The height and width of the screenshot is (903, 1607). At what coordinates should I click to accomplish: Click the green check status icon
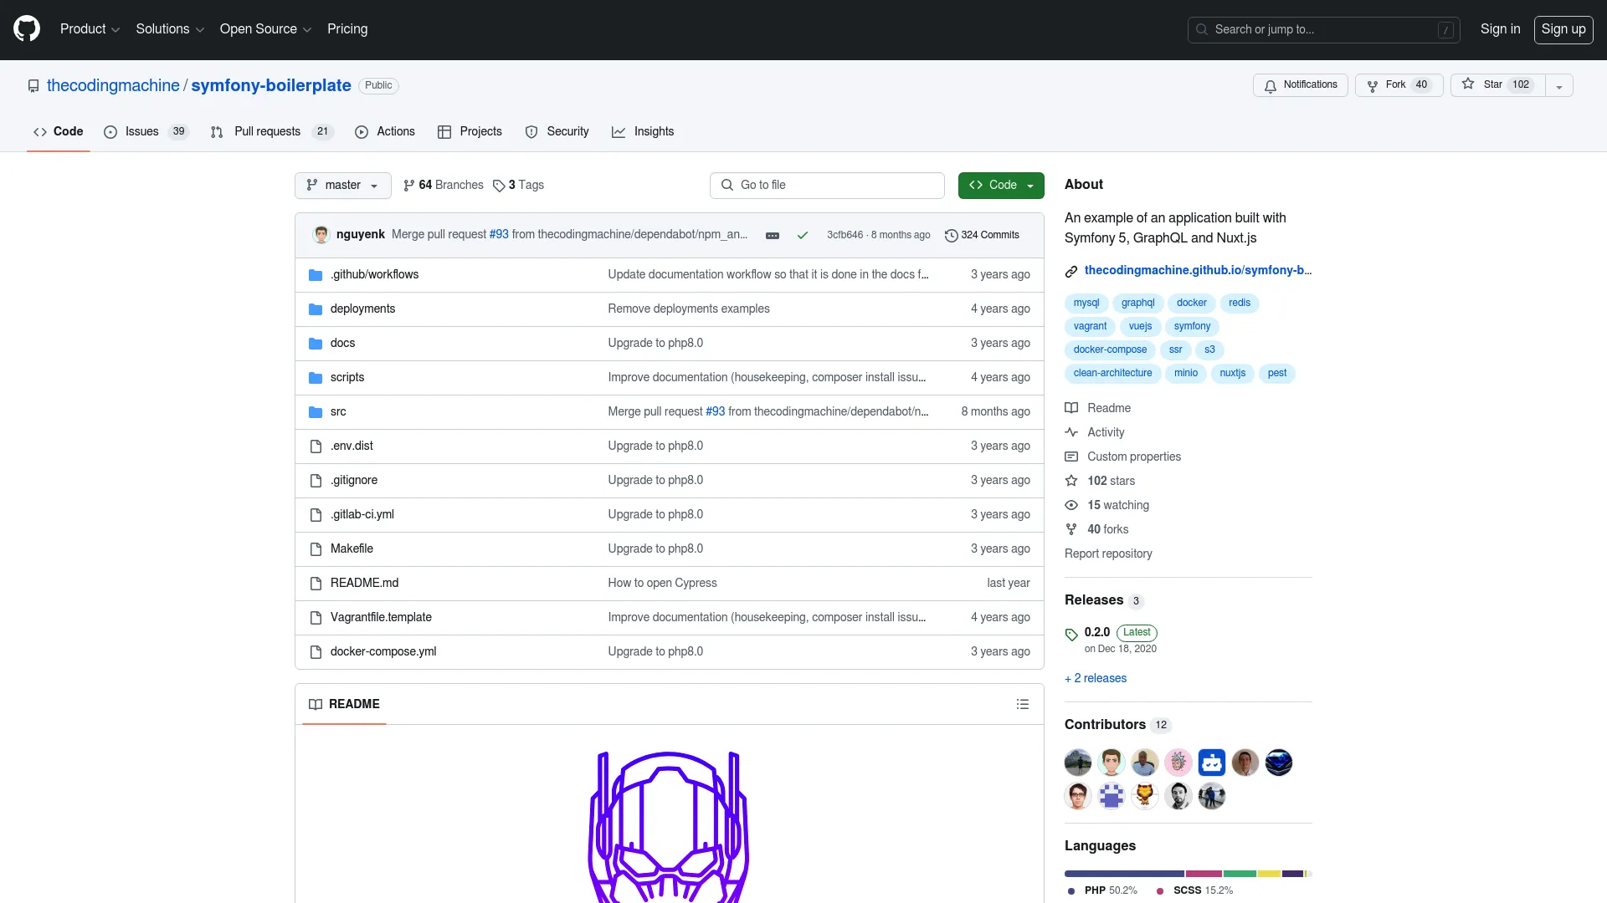click(803, 236)
